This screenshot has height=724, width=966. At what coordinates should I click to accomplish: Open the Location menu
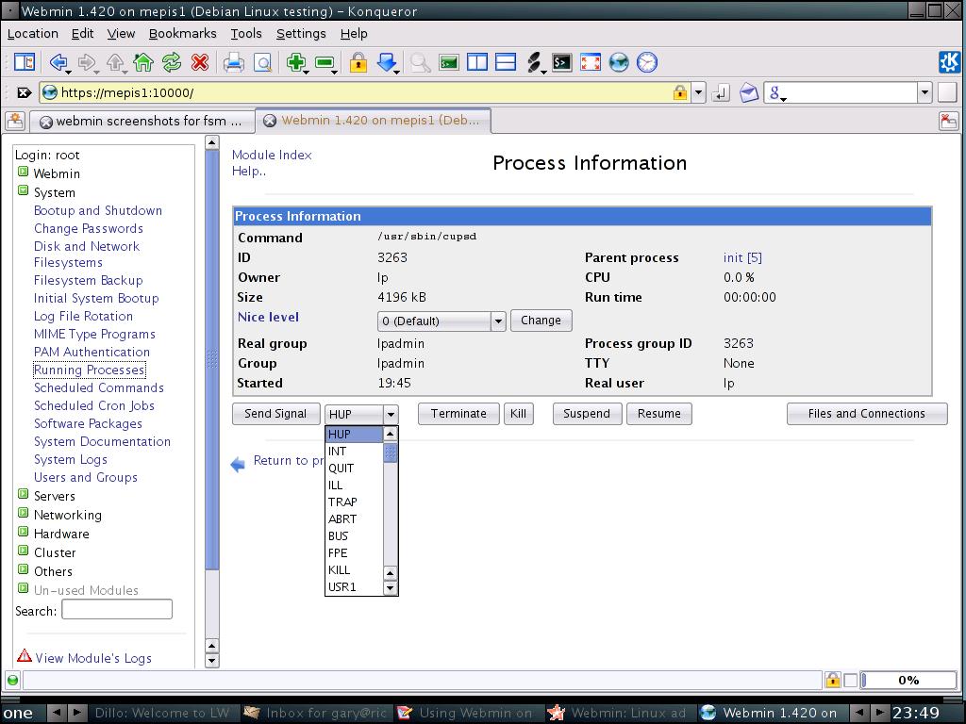pos(33,34)
